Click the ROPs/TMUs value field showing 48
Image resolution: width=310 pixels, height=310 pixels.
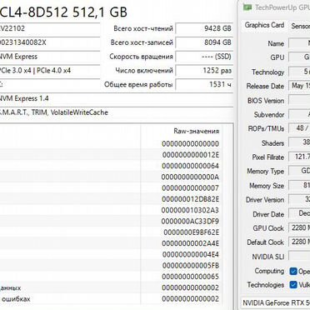(299, 128)
